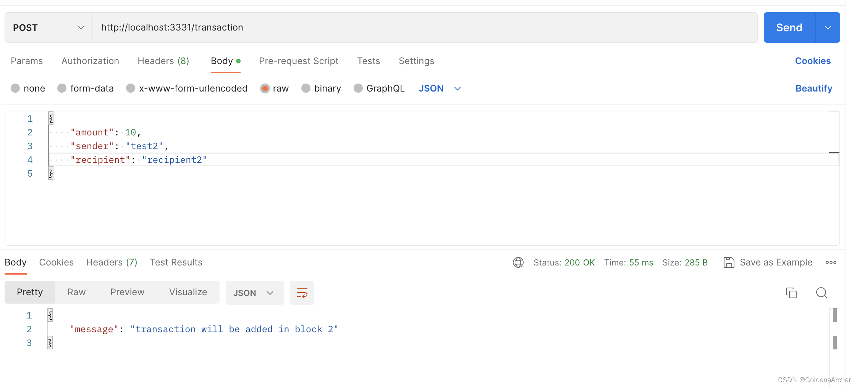
Task: Click line number 5 in request editor
Action: click(x=30, y=174)
